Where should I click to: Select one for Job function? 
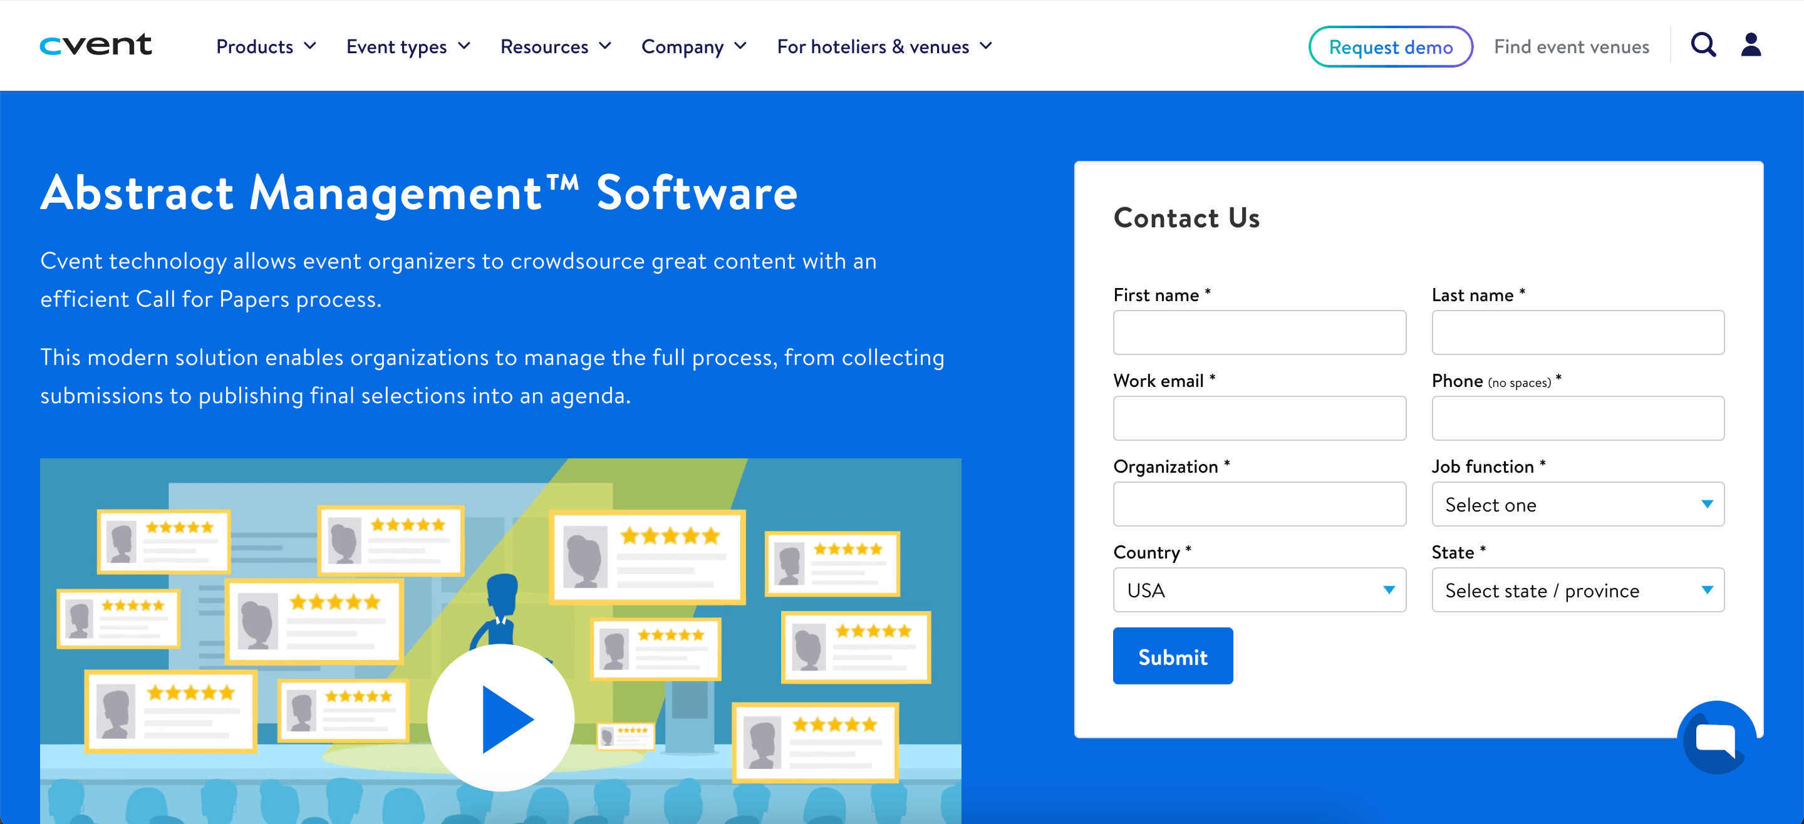click(x=1577, y=505)
